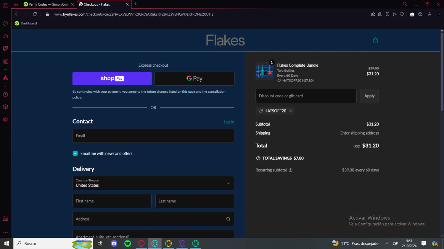
Task: Pay with Shop Pay button
Action: coord(112,78)
